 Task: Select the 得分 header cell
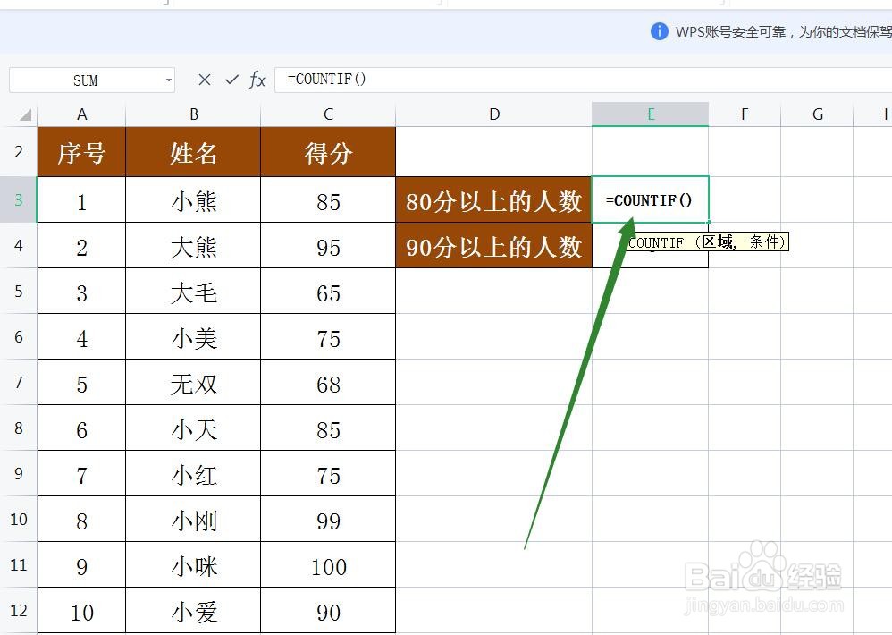pos(327,152)
